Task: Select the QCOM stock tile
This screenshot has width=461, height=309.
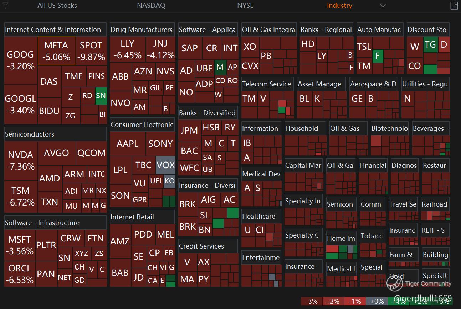Action: (92, 153)
